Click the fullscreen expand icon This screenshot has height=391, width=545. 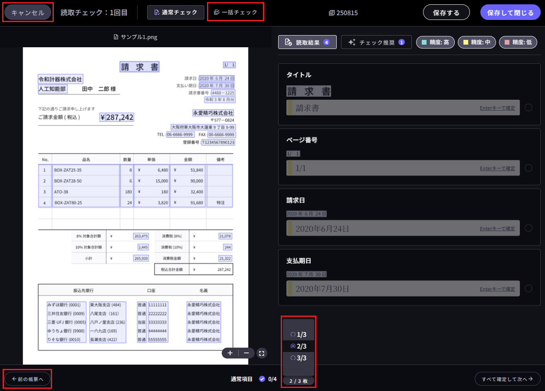pos(262,353)
